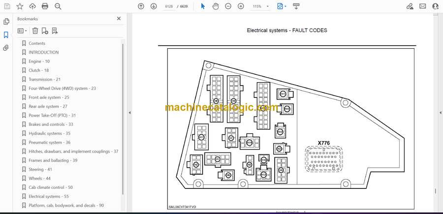Print the document

click(45, 6)
